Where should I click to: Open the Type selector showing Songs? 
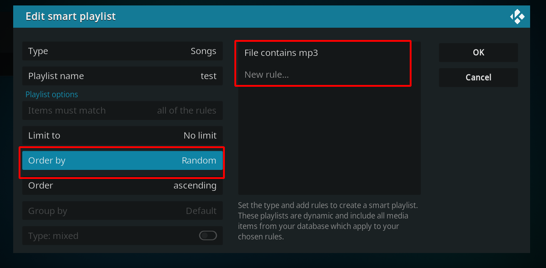(123, 51)
